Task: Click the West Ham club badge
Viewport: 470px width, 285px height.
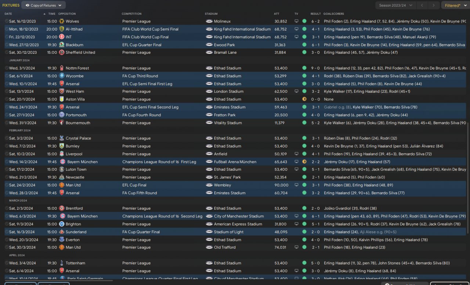Action: click(61, 92)
